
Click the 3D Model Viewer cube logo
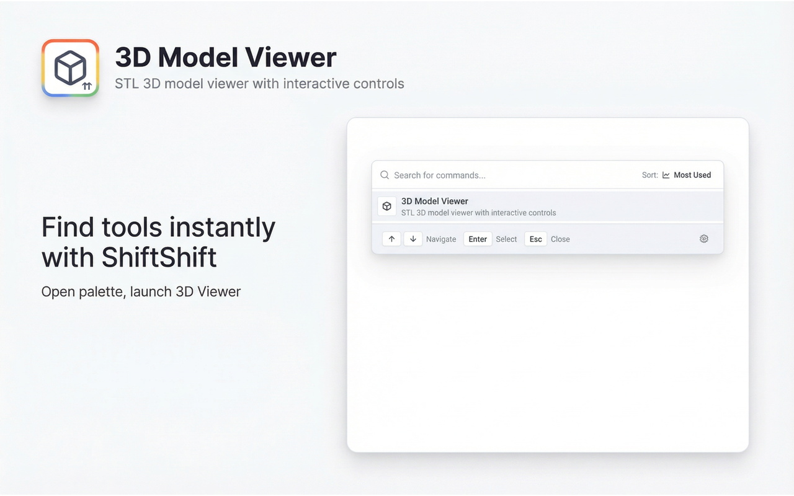click(70, 68)
